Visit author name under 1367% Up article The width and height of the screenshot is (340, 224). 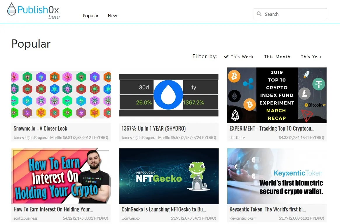[146, 138]
